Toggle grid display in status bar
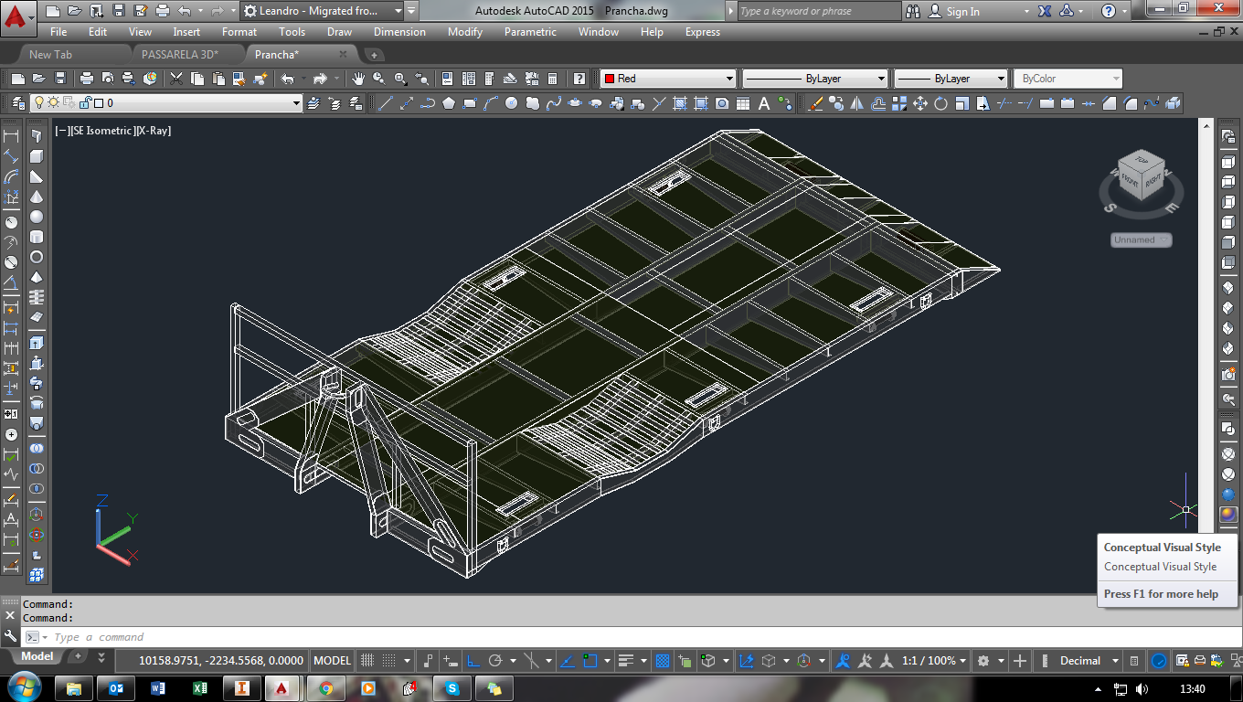The image size is (1243, 702). [x=368, y=660]
